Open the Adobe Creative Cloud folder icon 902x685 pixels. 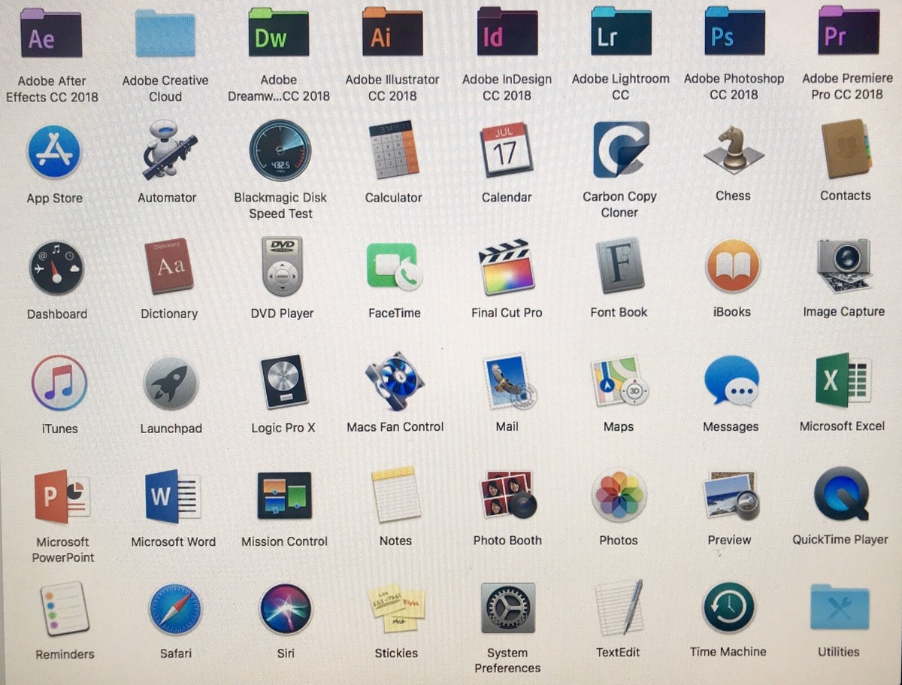(165, 33)
